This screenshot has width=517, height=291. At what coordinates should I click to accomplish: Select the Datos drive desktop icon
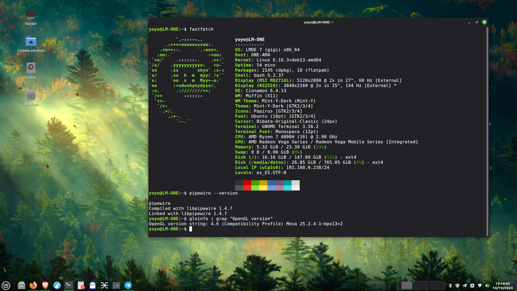(31, 68)
